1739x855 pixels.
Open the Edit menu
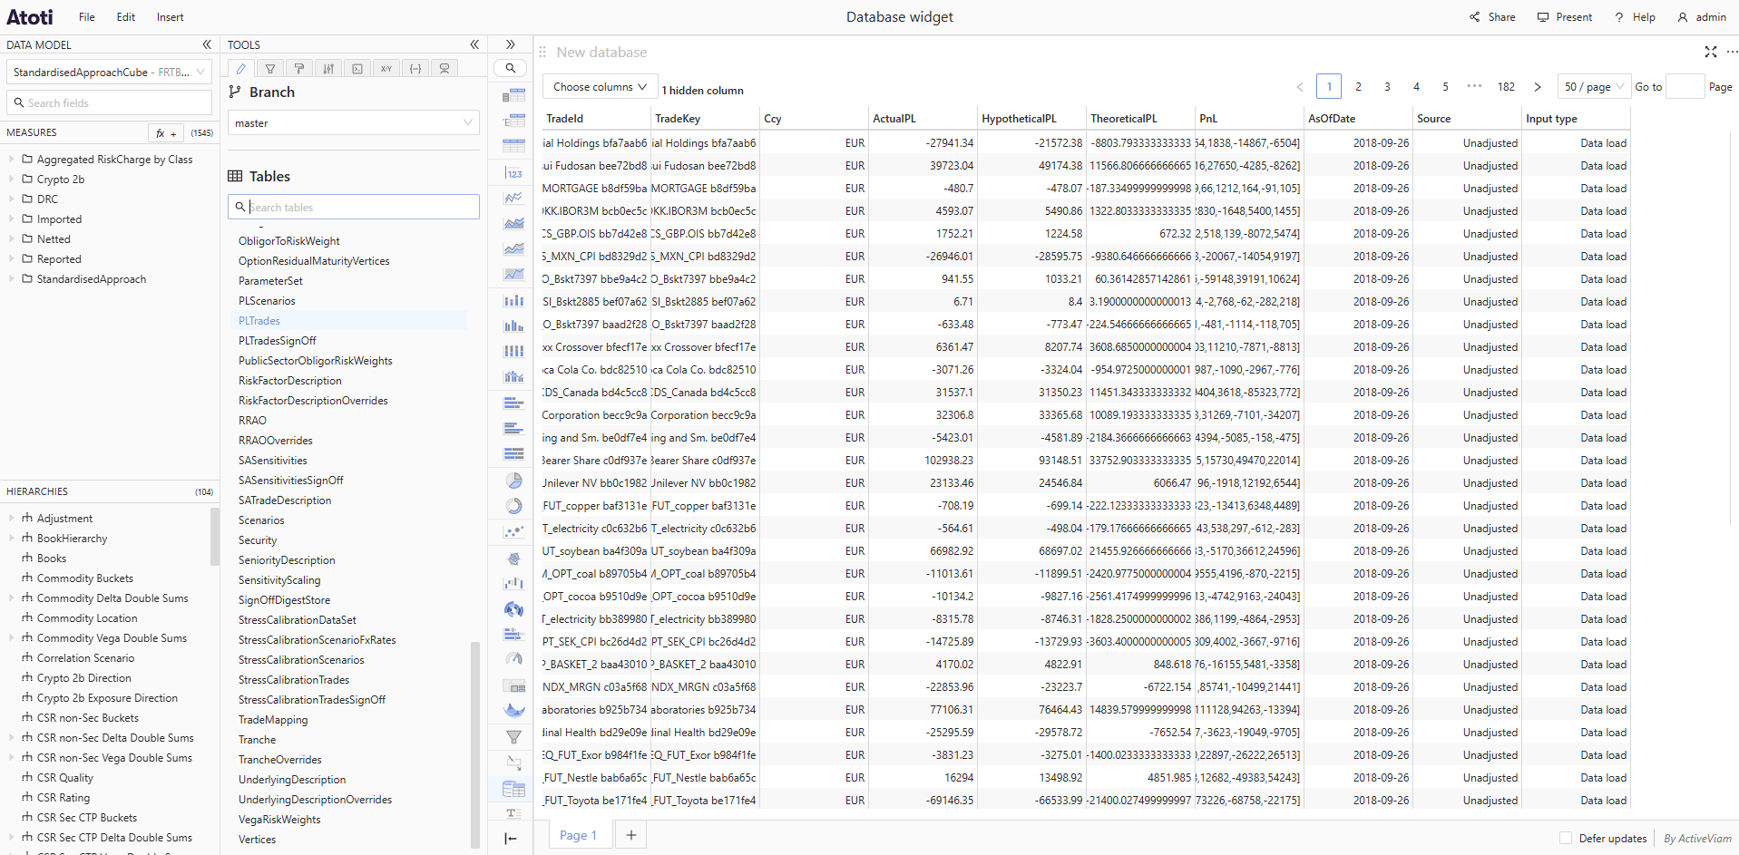(126, 17)
